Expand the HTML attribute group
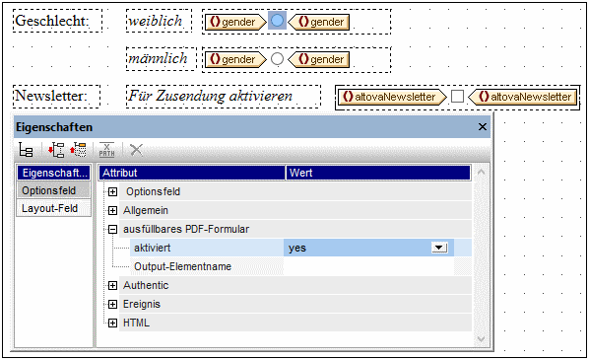The width and height of the screenshot is (589, 360). coord(112,324)
